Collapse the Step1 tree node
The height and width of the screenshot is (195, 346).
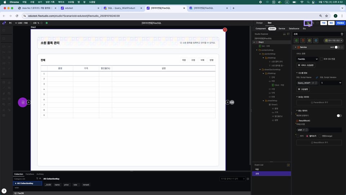pos(254,42)
